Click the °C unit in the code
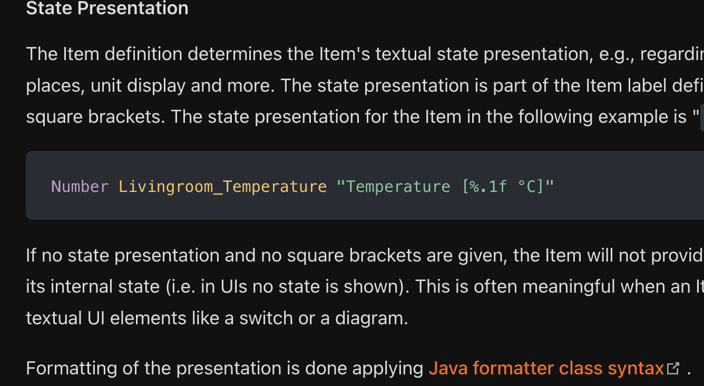Viewport: 704px width, 386px height. (x=531, y=186)
